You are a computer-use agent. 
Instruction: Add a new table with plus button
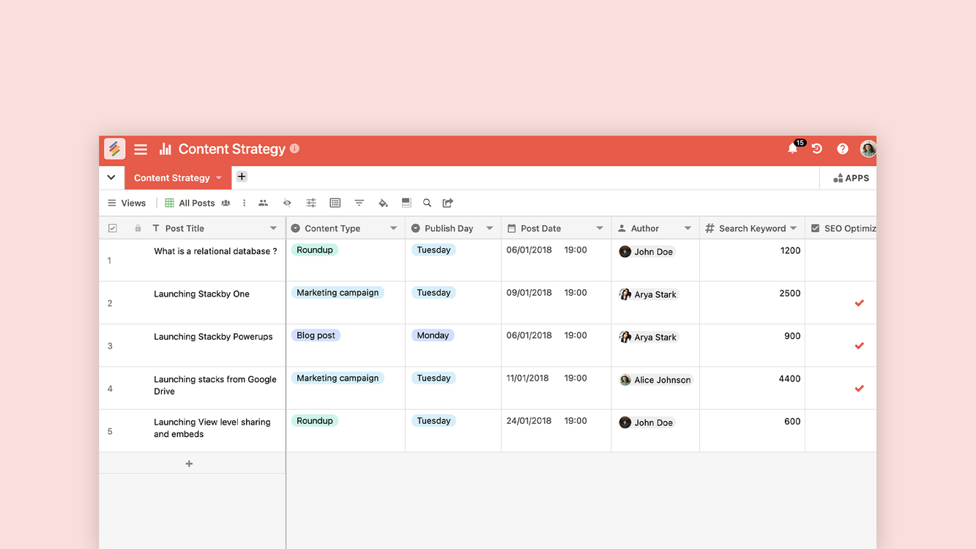[x=242, y=176]
